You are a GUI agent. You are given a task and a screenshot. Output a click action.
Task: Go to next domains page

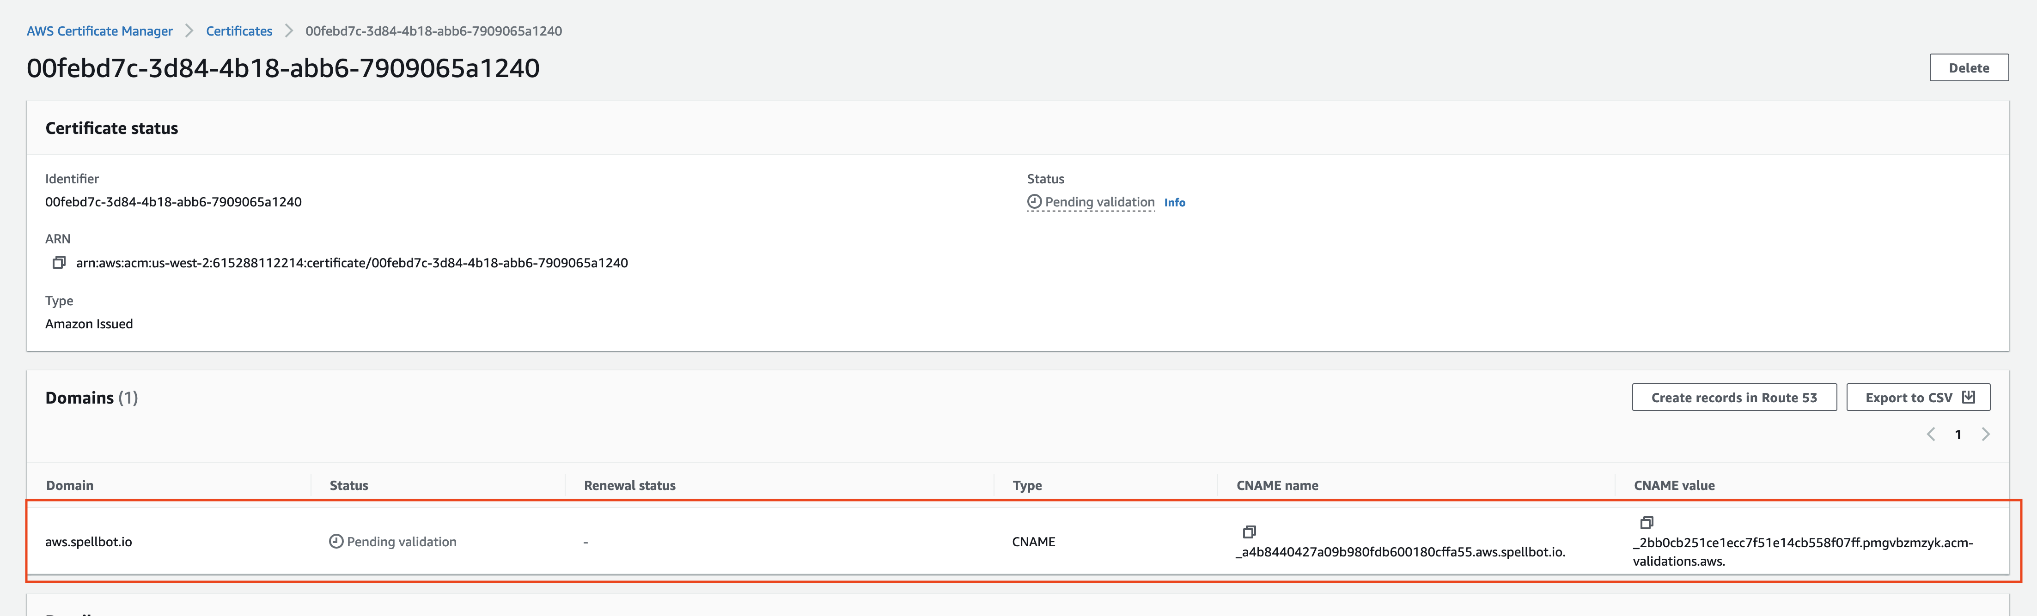(x=1986, y=434)
